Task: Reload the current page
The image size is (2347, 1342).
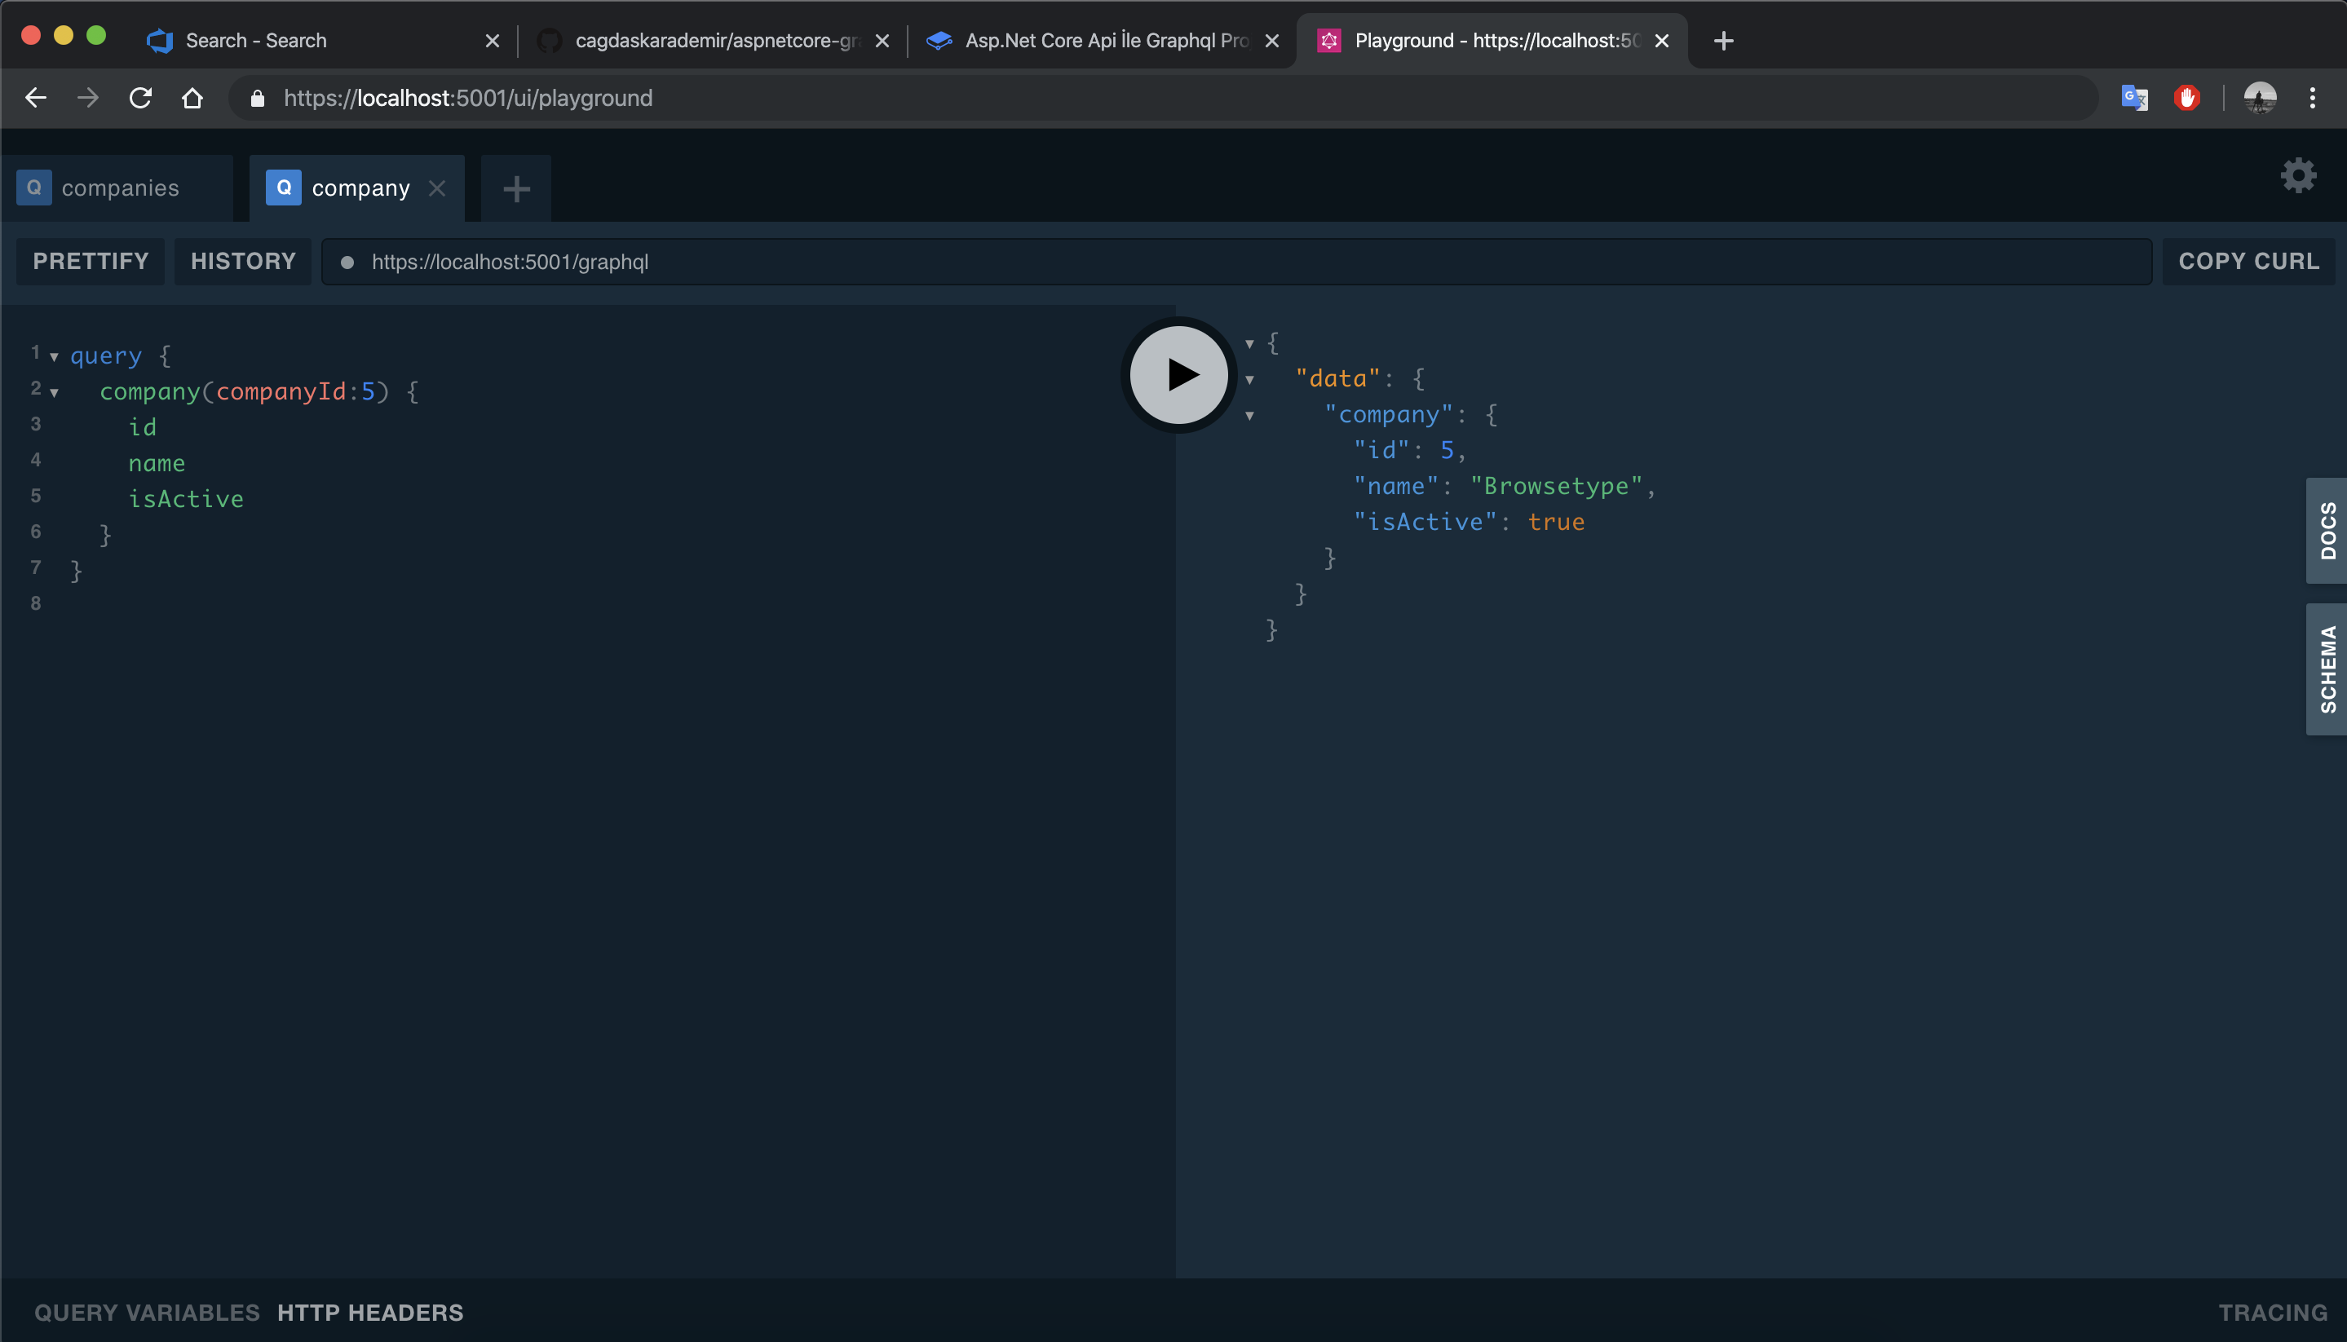Action: [140, 98]
